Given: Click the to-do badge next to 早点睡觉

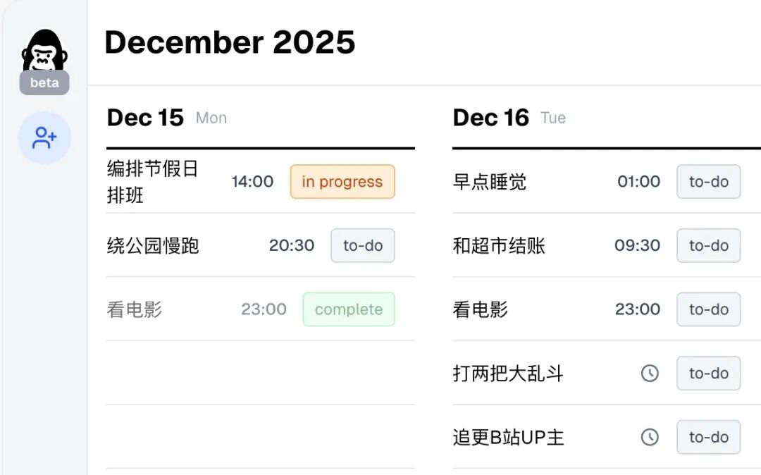Looking at the screenshot, I should (708, 182).
